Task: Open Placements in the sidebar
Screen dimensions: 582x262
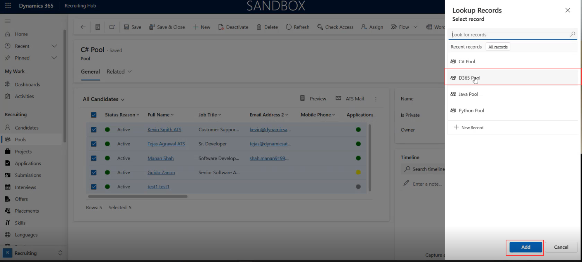Action: (27, 211)
